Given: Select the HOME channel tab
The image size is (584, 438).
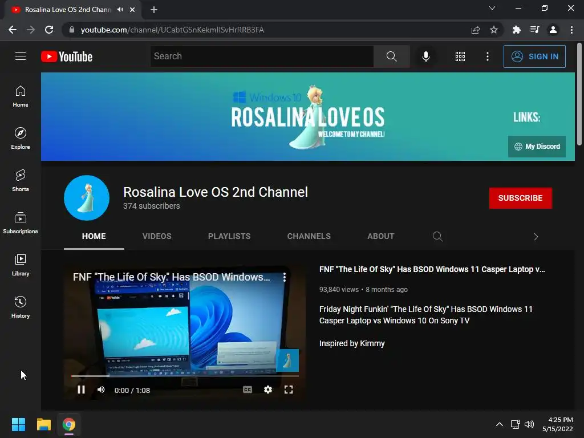Looking at the screenshot, I should 94,236.
